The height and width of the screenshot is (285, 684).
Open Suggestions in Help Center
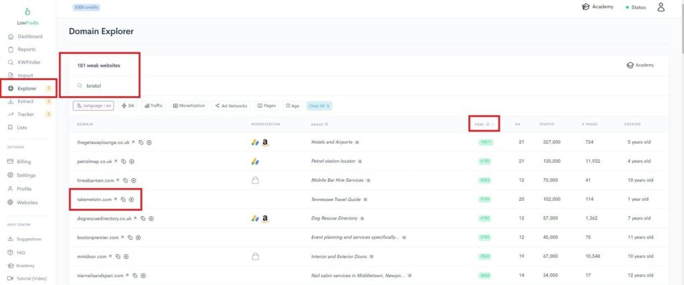click(x=25, y=239)
